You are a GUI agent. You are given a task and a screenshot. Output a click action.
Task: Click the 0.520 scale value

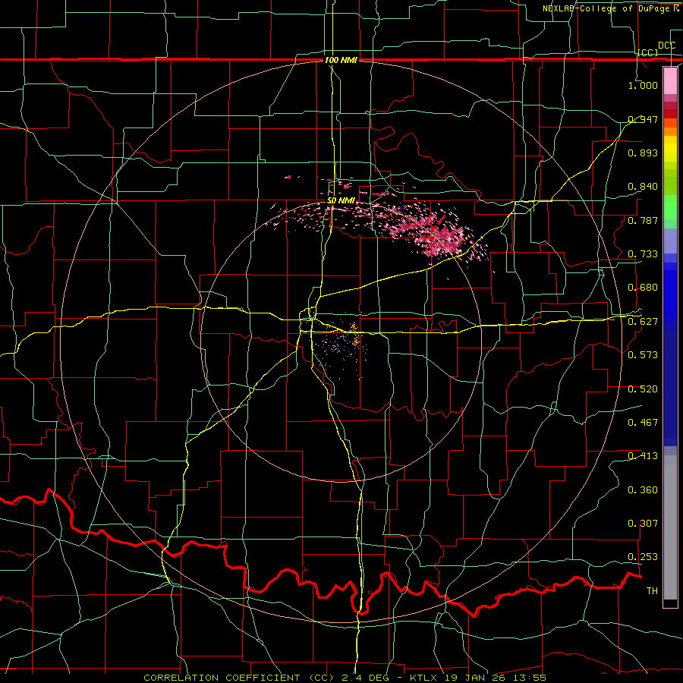coord(643,389)
